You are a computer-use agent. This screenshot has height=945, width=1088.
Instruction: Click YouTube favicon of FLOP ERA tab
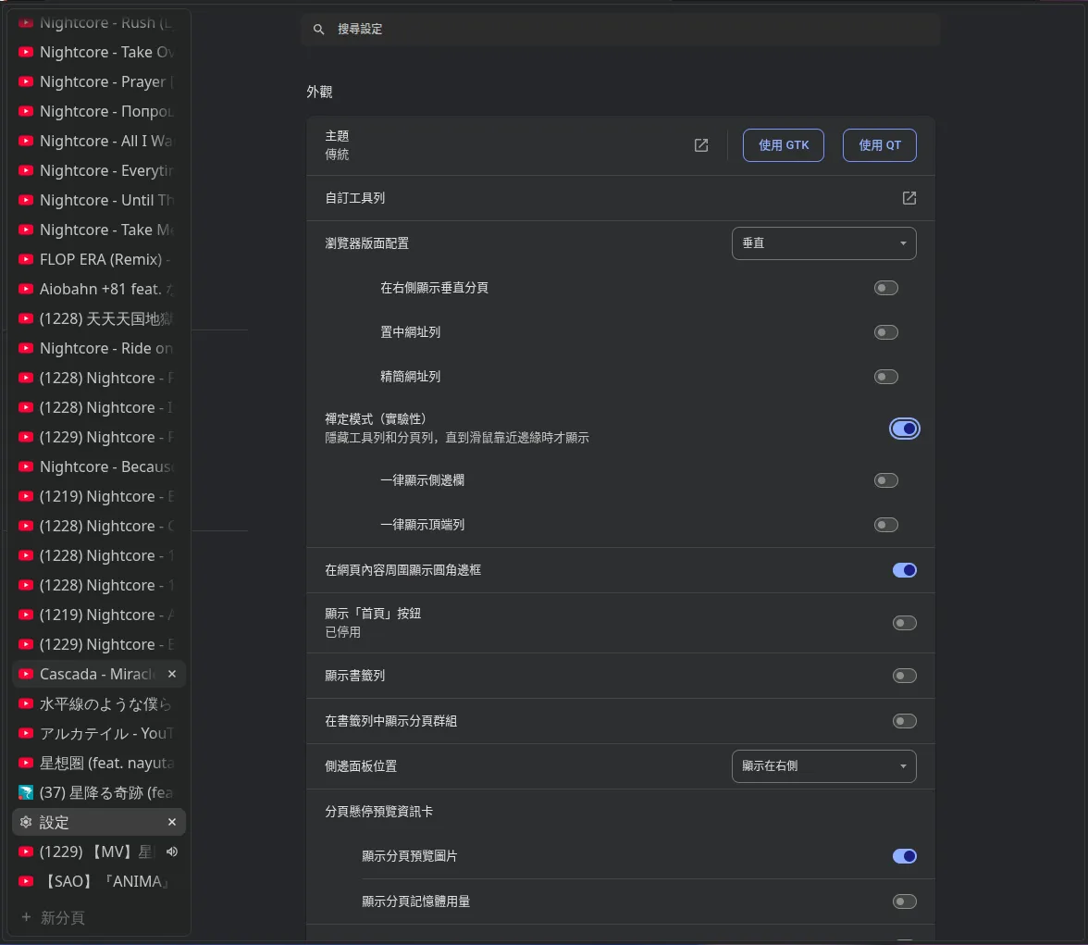click(26, 259)
